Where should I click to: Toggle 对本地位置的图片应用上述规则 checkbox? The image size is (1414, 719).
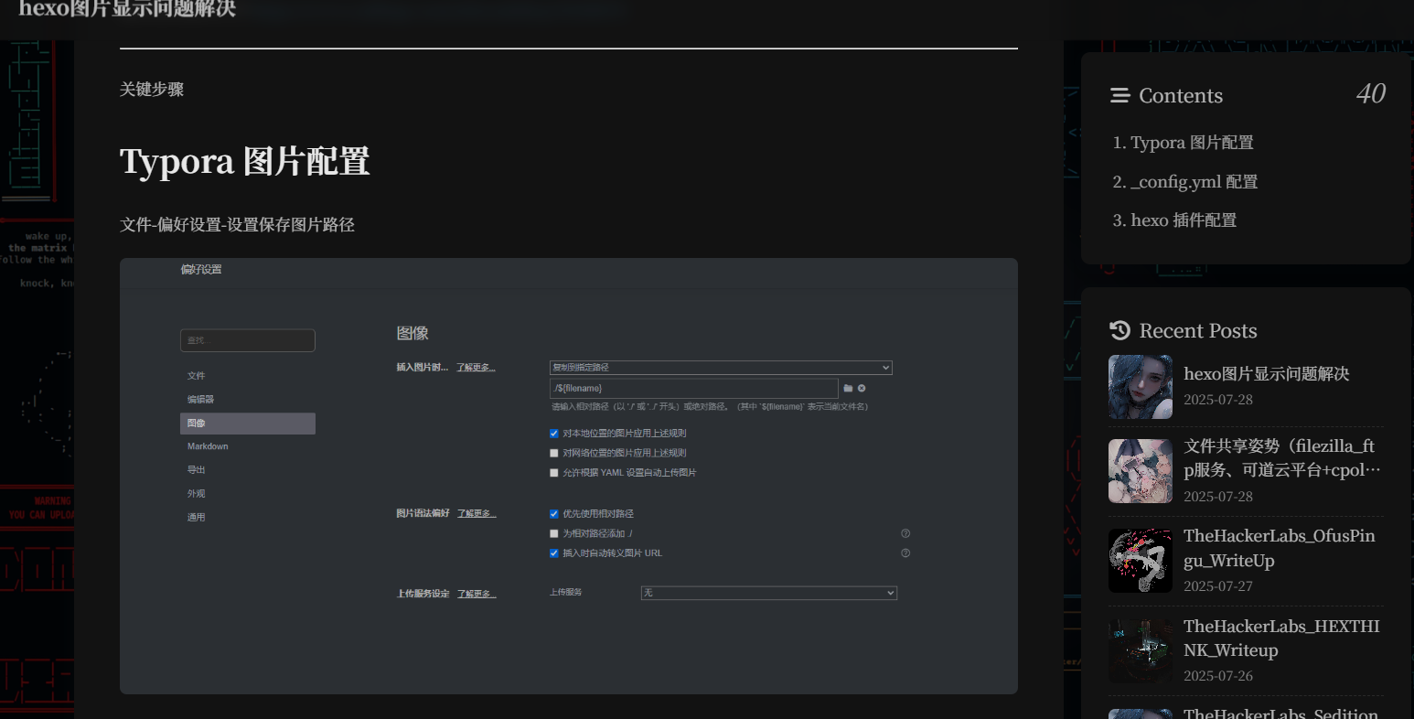coord(554,434)
